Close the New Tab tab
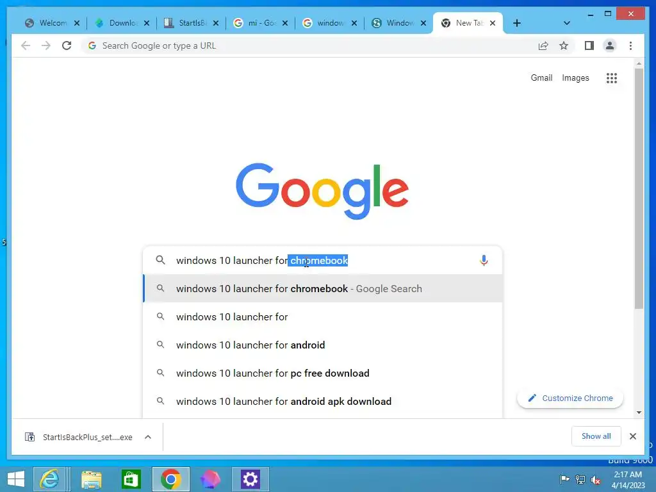The height and width of the screenshot is (492, 656). click(493, 23)
